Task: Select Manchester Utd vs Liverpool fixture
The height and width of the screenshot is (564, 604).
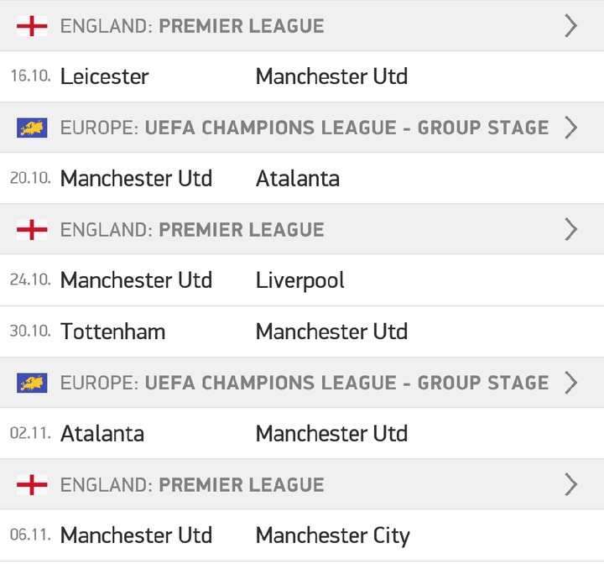Action: coord(302,279)
